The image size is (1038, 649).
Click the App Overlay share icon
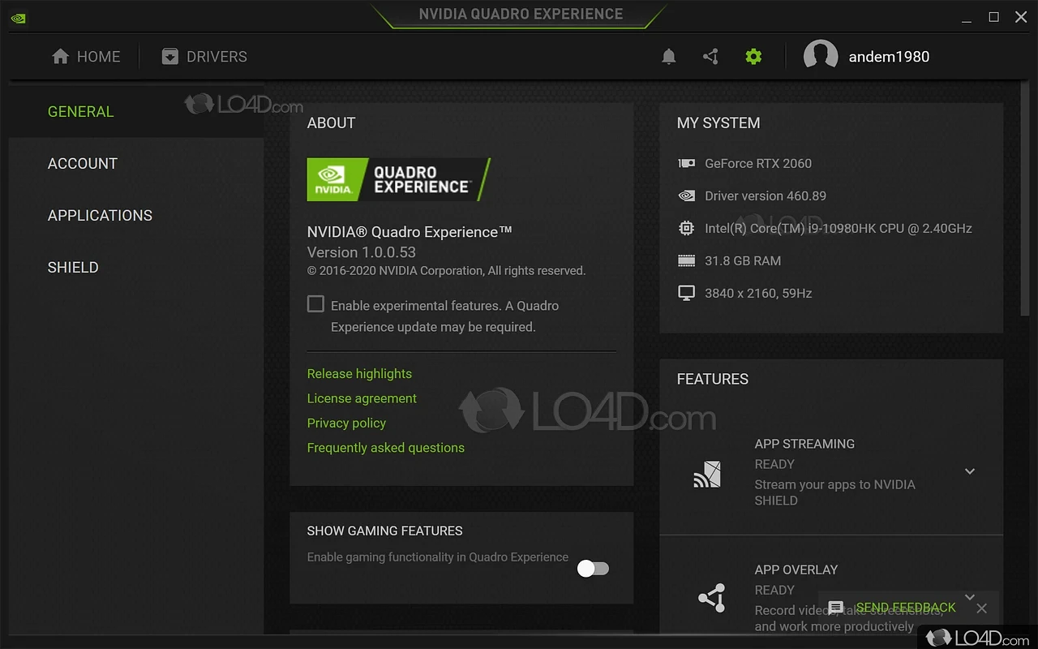(x=711, y=598)
